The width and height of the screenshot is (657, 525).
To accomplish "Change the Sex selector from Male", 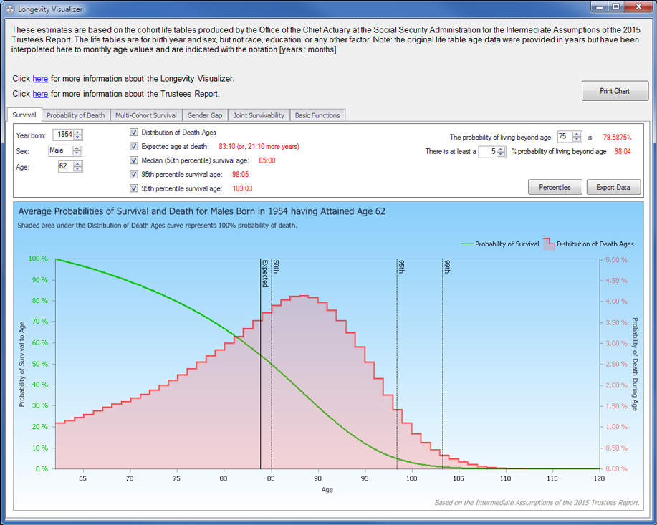I will tap(64, 151).
